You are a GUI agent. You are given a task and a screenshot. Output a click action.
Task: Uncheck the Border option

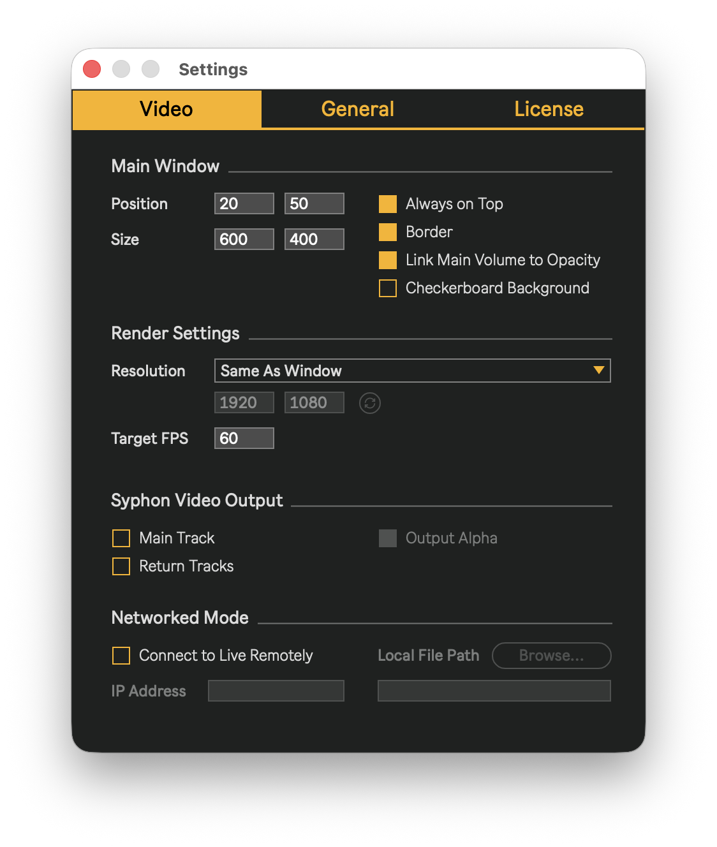pos(388,232)
